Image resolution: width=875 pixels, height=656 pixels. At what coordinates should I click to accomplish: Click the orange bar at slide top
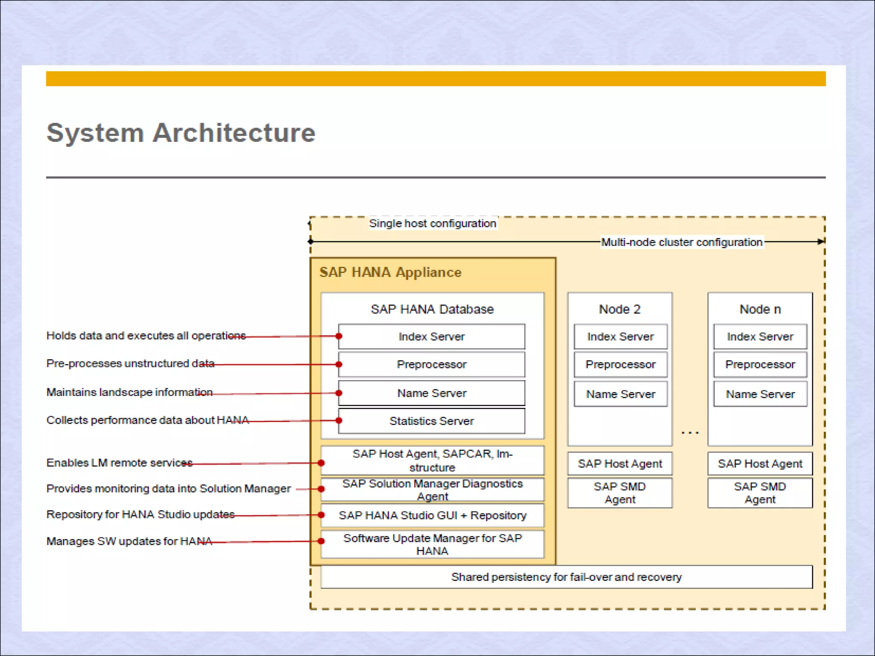[436, 79]
